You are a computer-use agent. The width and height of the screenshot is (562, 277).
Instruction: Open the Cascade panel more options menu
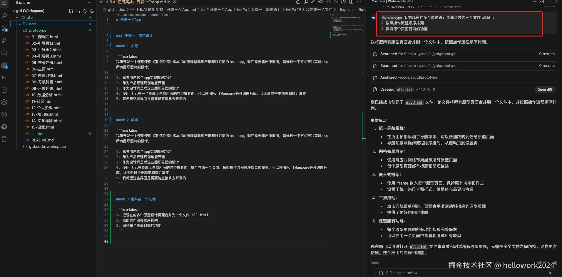(x=549, y=2)
